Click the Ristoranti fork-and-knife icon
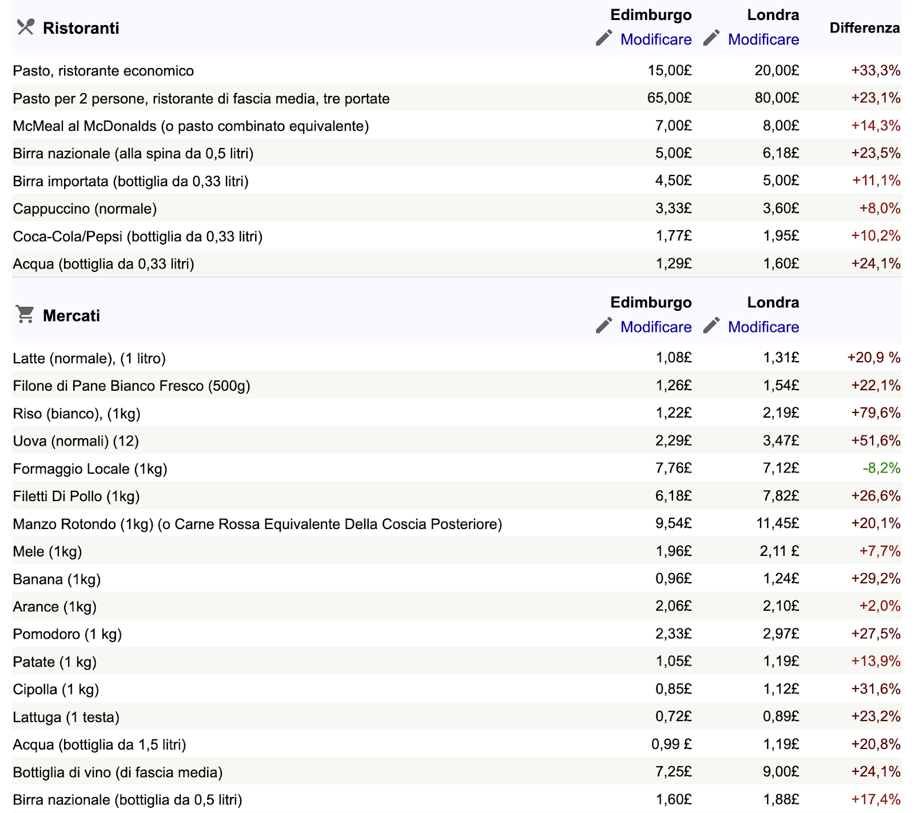Screen dimensions: 915x813 (25, 27)
